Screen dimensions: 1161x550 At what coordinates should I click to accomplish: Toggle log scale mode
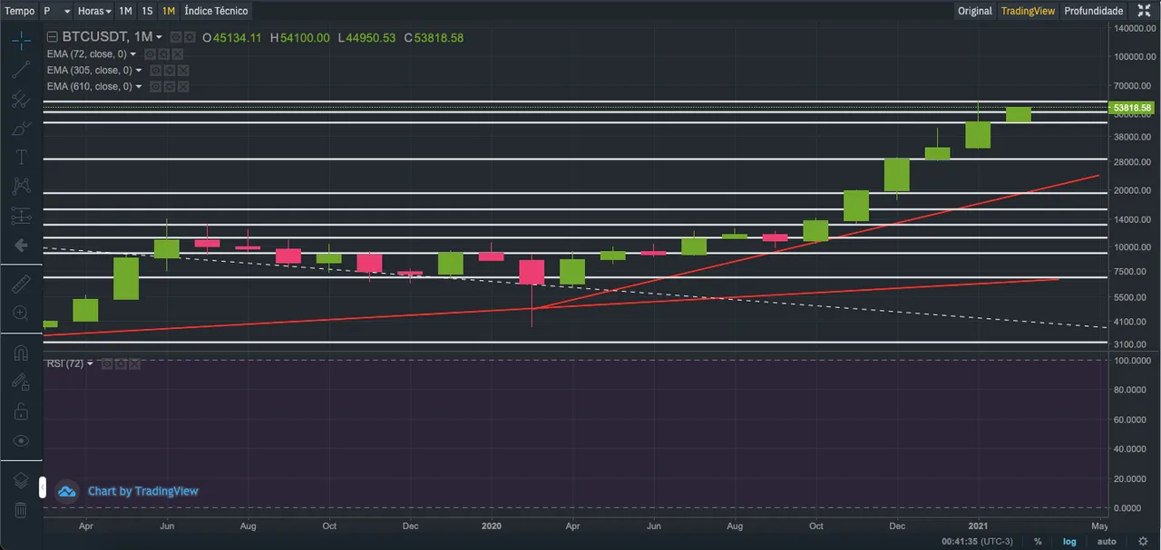pos(1071,541)
